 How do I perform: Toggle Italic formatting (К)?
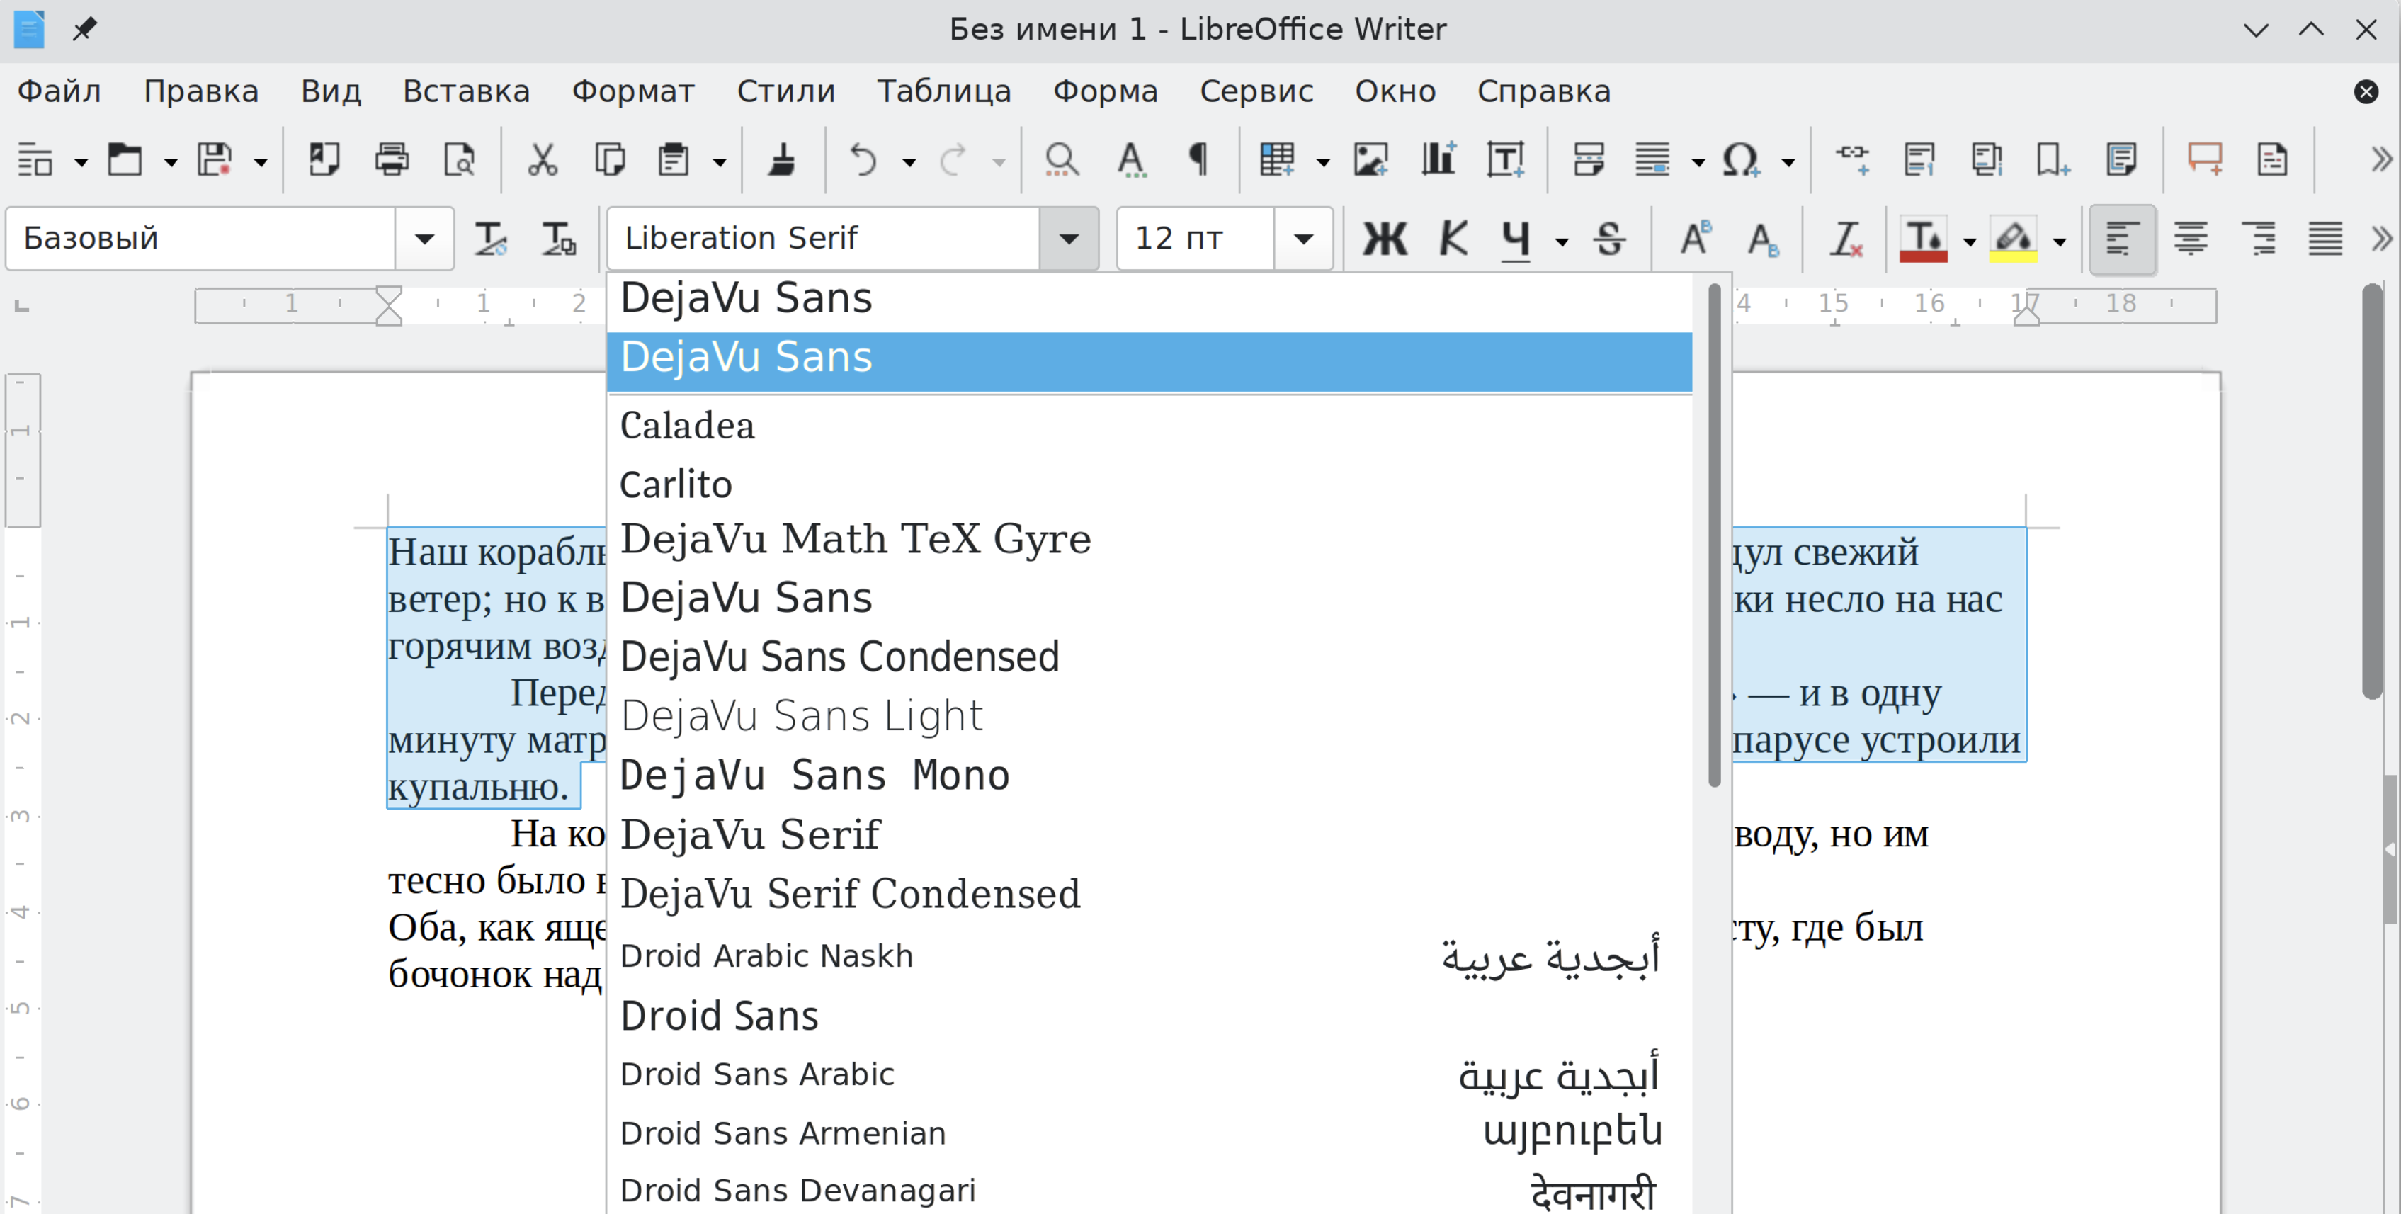point(1453,239)
